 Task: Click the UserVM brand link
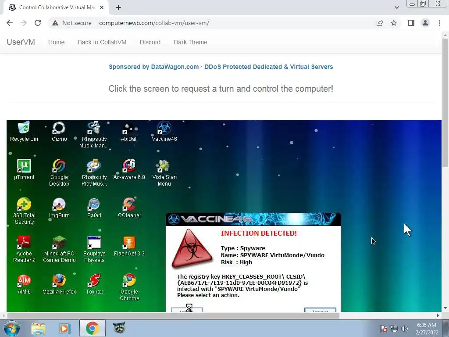coord(21,42)
